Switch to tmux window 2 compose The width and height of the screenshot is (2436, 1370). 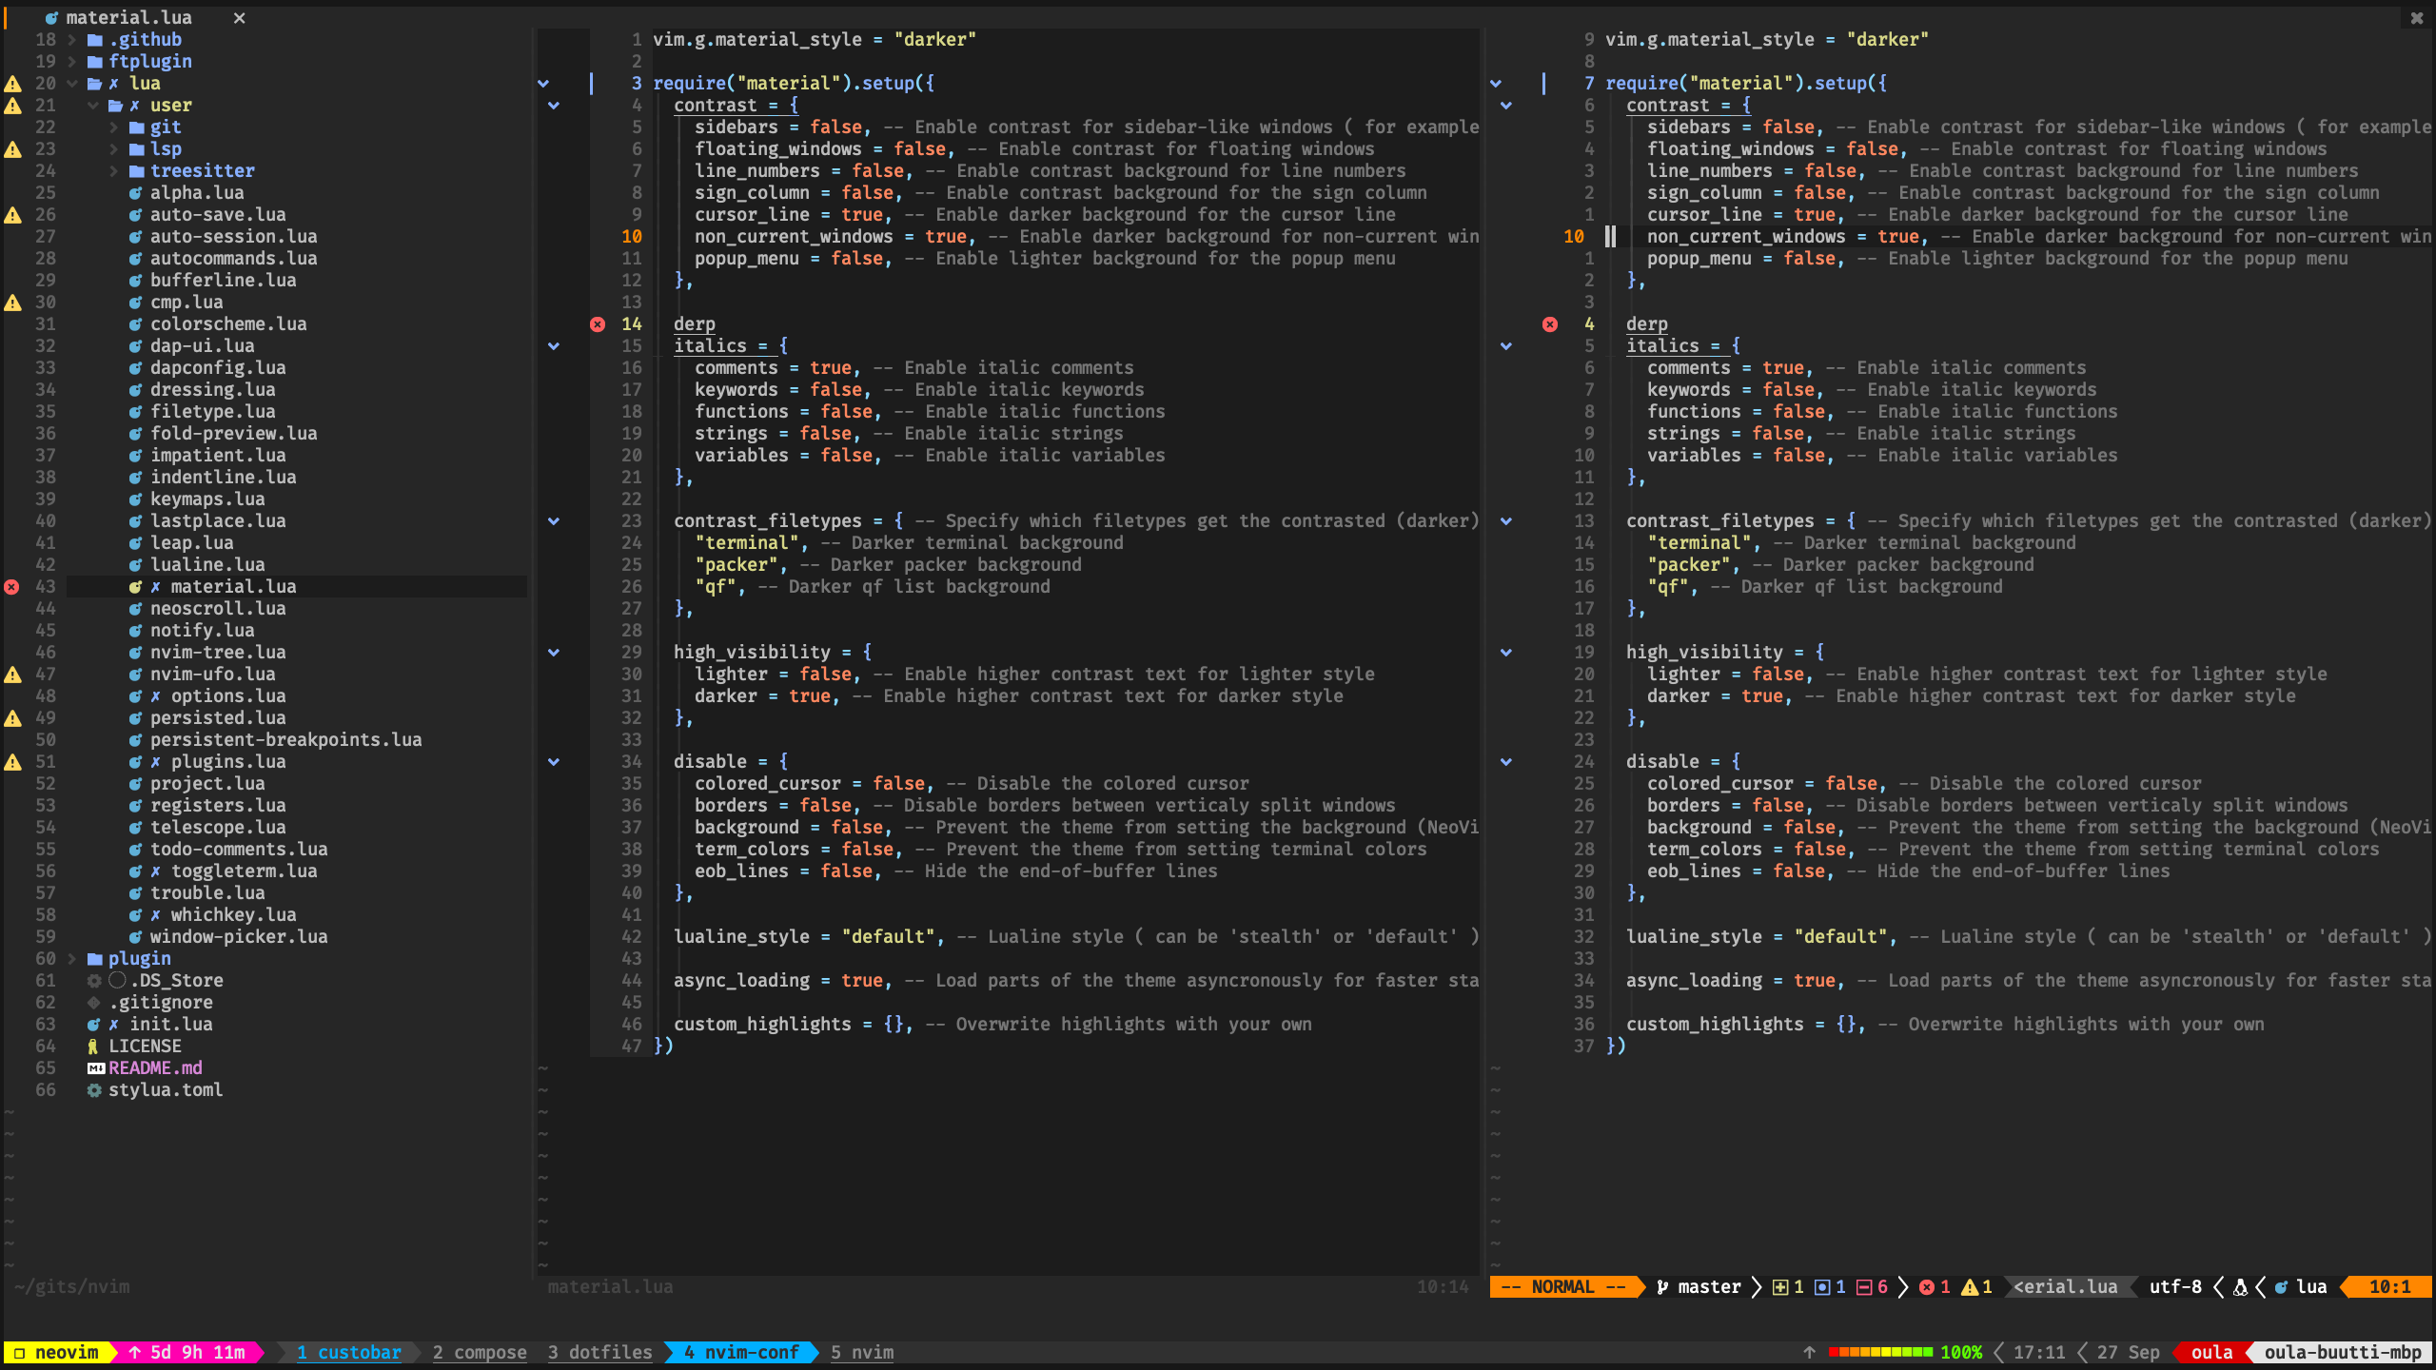[479, 1352]
